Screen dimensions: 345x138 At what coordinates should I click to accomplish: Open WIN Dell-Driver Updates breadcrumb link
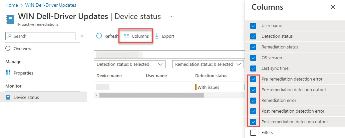coord(51,5)
